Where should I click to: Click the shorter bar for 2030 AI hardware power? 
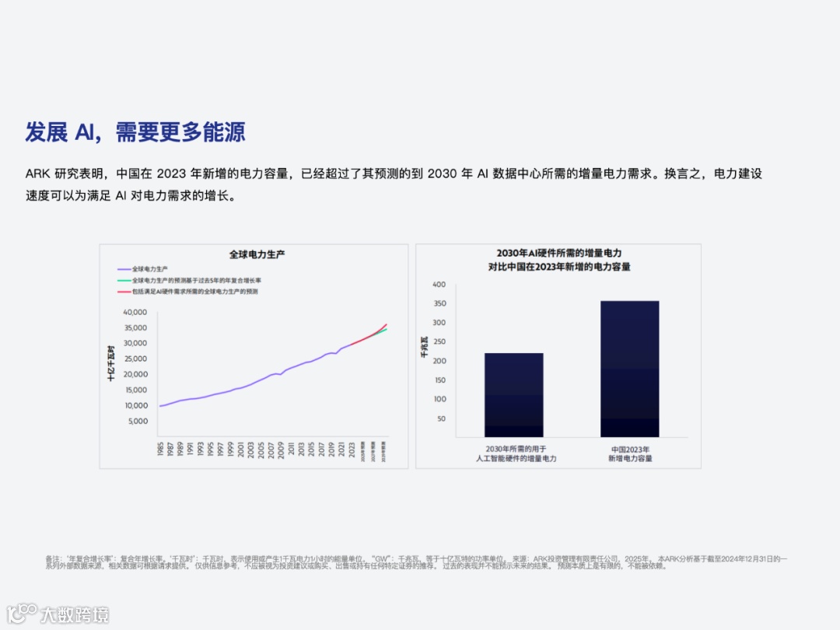pyautogui.click(x=514, y=395)
